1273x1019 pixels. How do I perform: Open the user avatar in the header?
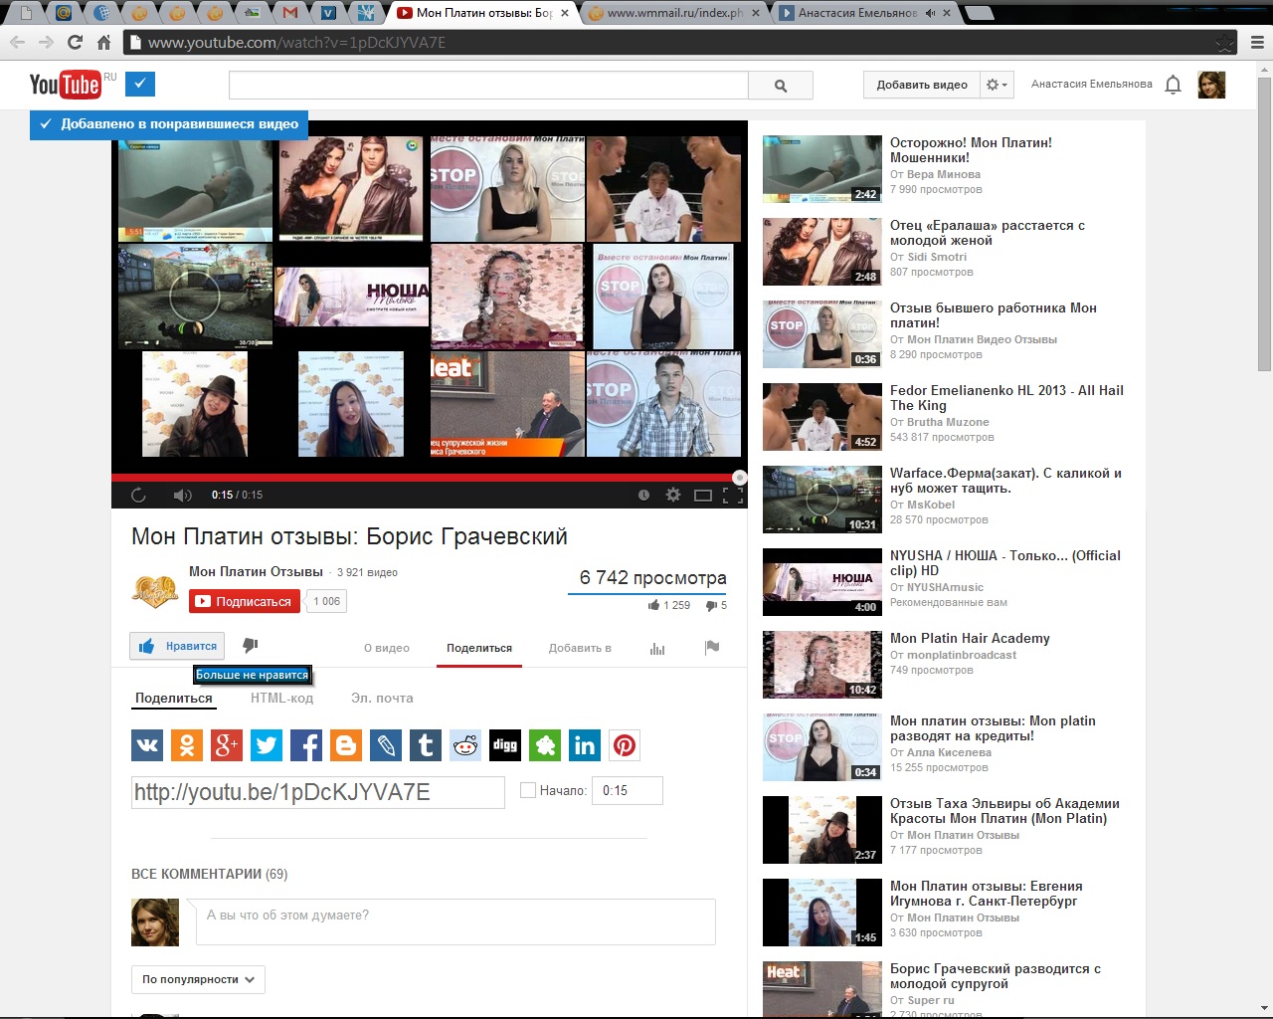point(1211,85)
